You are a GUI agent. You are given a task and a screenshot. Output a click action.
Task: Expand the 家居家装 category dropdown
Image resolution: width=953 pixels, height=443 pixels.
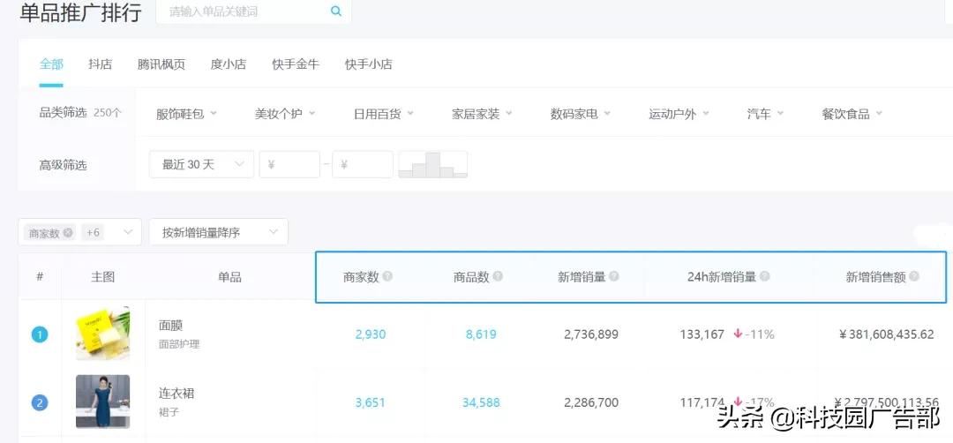[x=482, y=114]
